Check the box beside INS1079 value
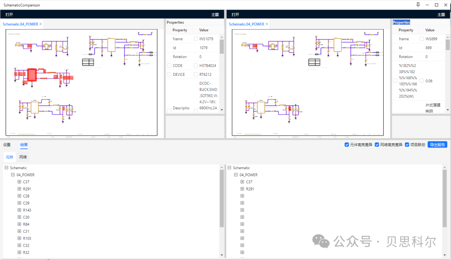Viewport: 451px width, 260px height. tap(196, 39)
